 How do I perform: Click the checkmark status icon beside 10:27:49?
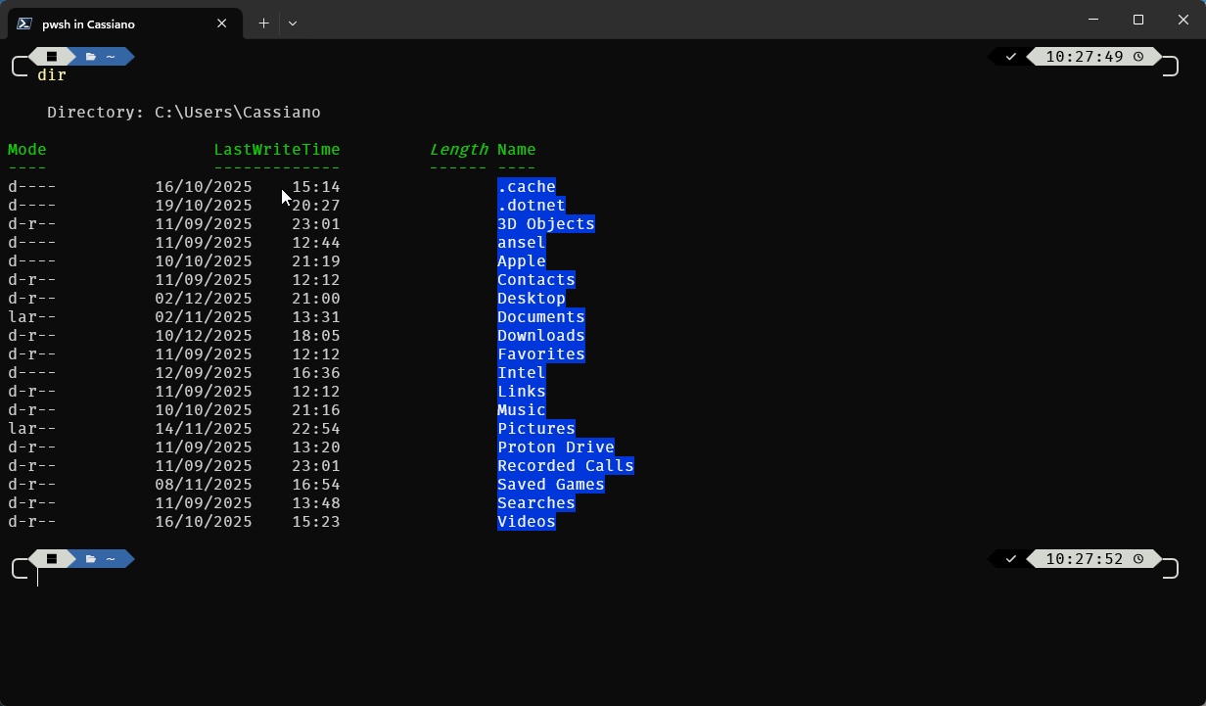pos(1011,57)
